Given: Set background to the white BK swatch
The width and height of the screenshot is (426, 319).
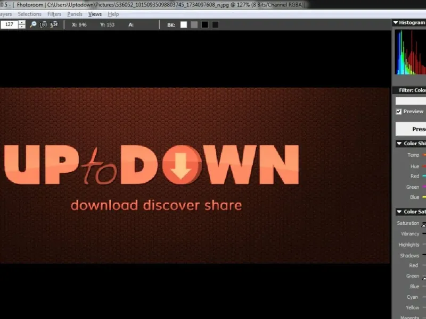Looking at the screenshot, I should [184, 24].
